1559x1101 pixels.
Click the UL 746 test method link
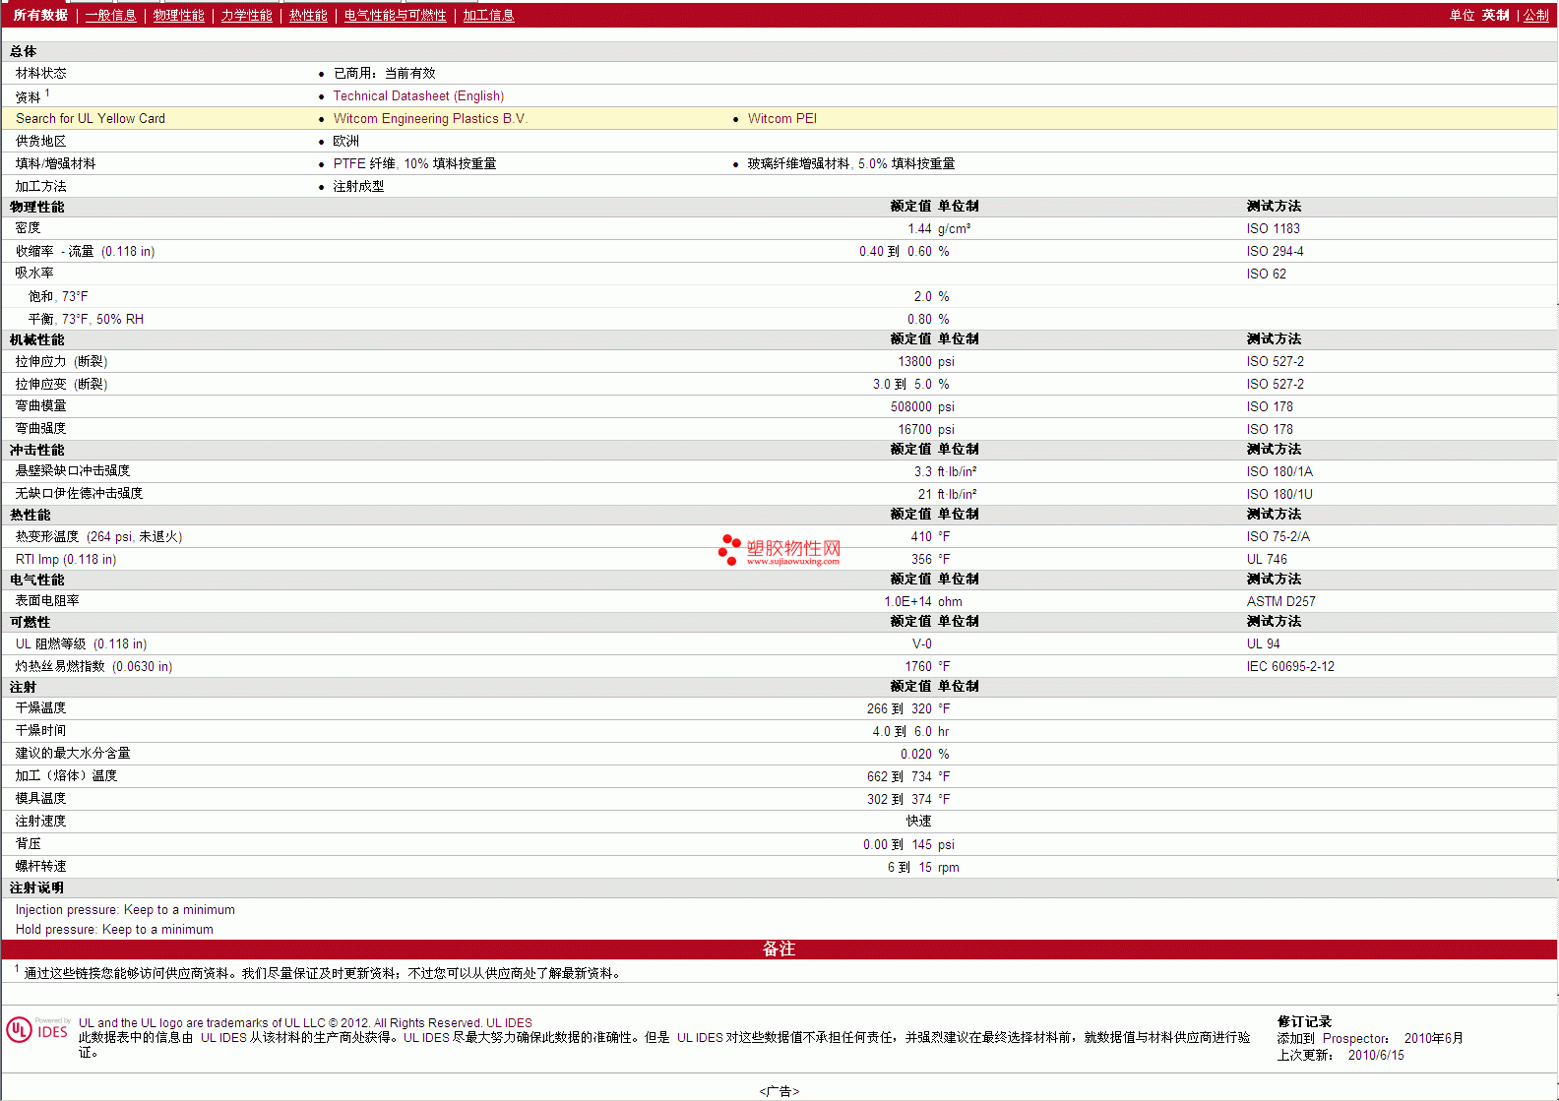pyautogui.click(x=1267, y=559)
